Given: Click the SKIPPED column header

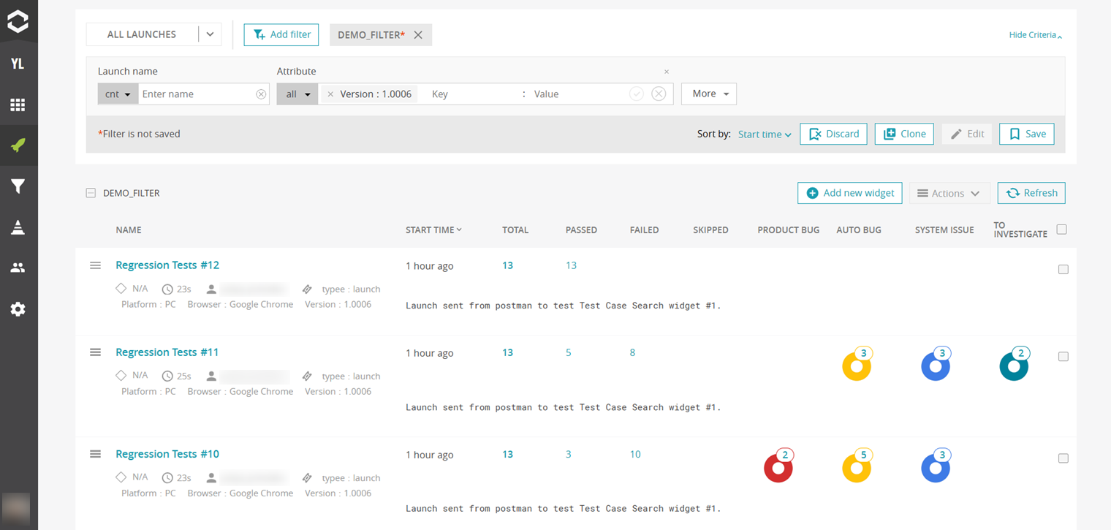Looking at the screenshot, I should pyautogui.click(x=710, y=230).
